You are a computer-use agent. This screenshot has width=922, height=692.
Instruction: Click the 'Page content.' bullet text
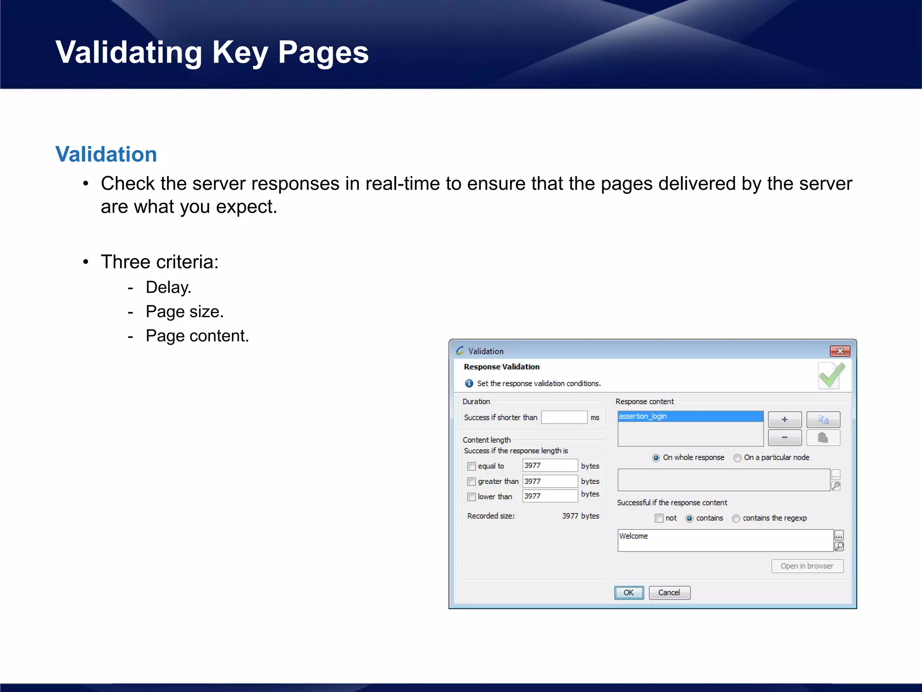pyautogui.click(x=197, y=336)
